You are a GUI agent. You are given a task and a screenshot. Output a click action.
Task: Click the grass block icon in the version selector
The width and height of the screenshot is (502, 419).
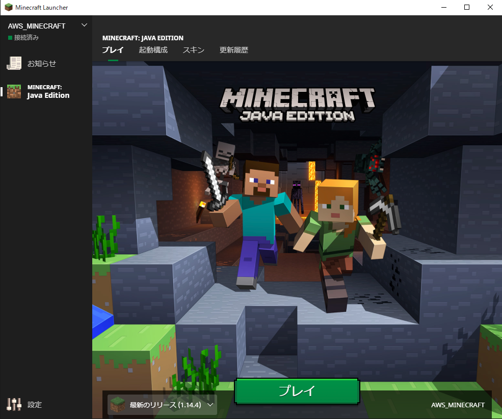(118, 405)
